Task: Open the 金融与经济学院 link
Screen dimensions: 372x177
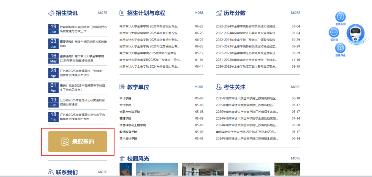Action: click(x=130, y=112)
